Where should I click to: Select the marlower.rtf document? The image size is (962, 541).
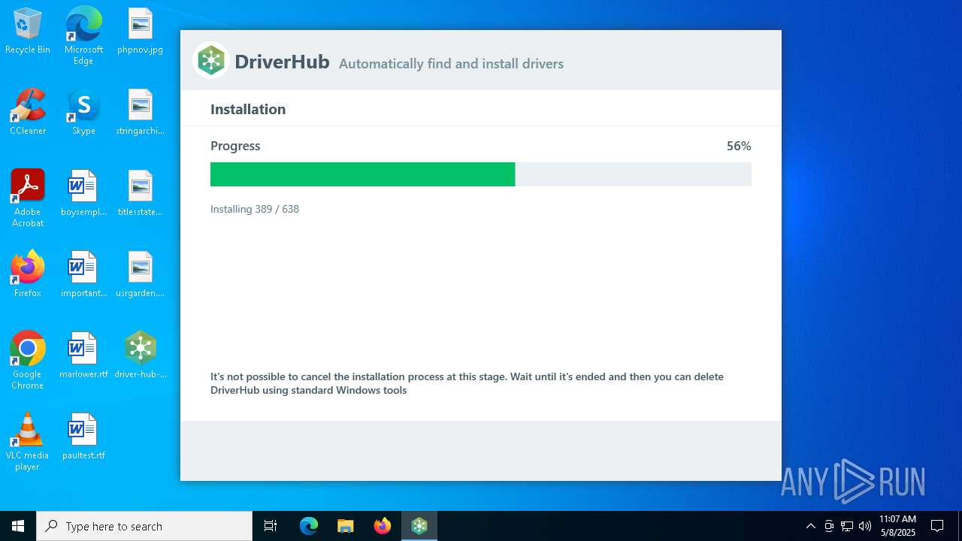click(83, 356)
